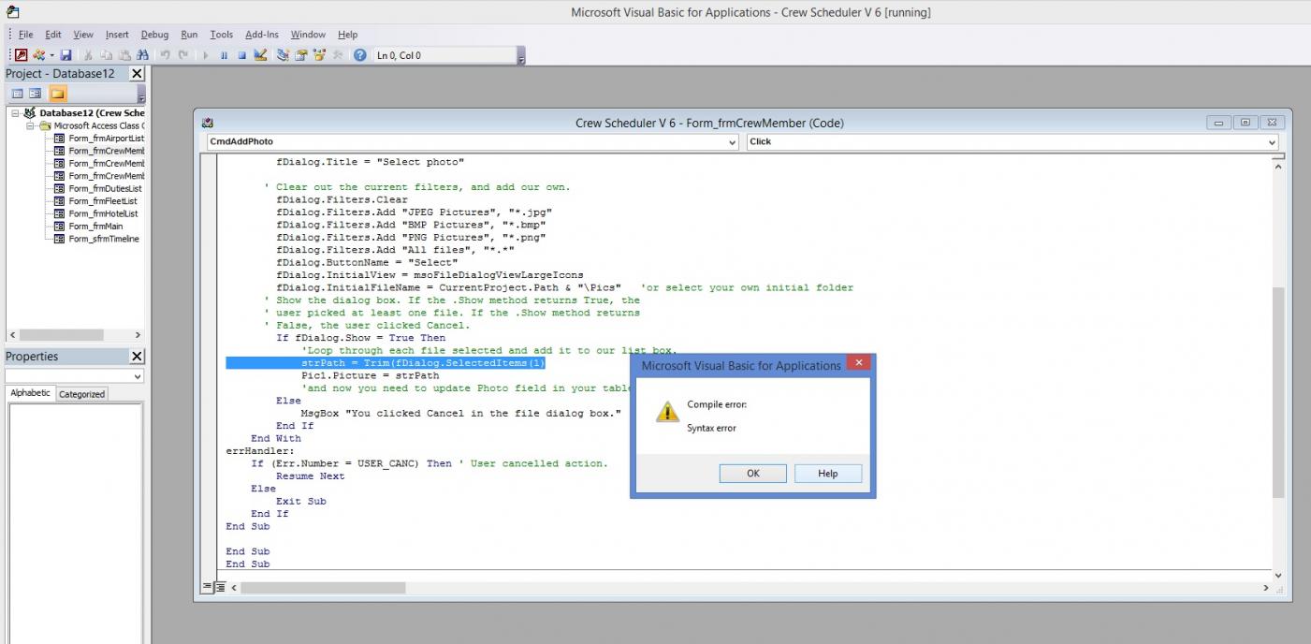Click Help button in Compile error dialog
This screenshot has width=1311, height=644.
(x=828, y=474)
